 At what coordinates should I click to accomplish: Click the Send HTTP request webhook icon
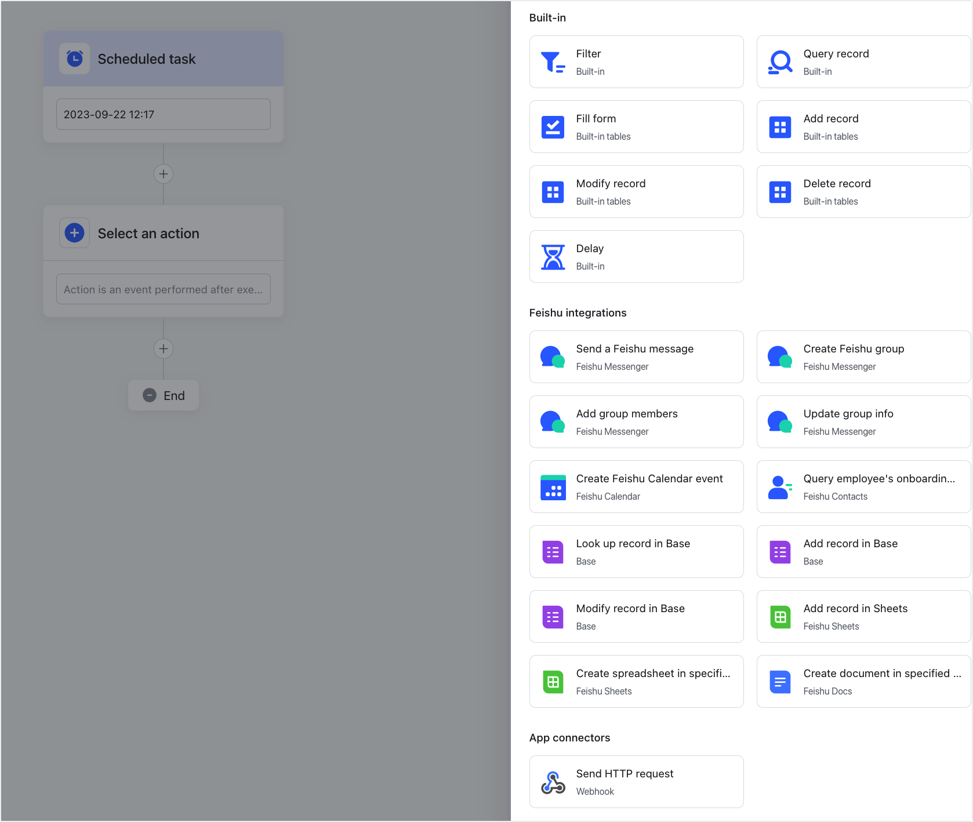click(553, 782)
